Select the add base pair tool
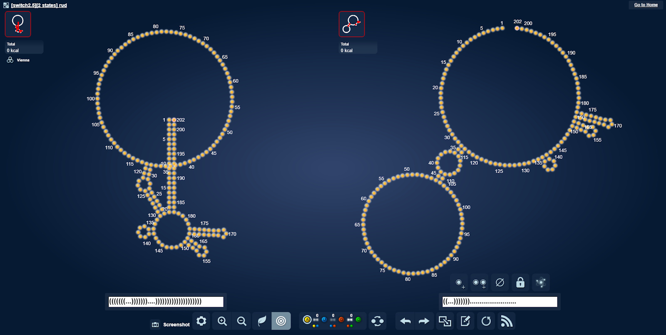 480,283
